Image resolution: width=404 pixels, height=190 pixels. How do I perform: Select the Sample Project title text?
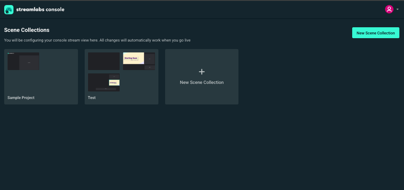click(21, 98)
